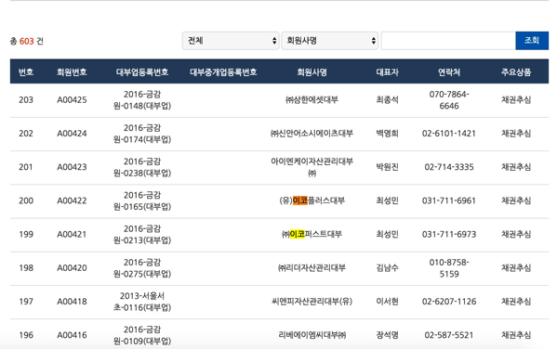Click company name ㈜상한에셋대부
The height and width of the screenshot is (349, 557).
click(x=312, y=100)
